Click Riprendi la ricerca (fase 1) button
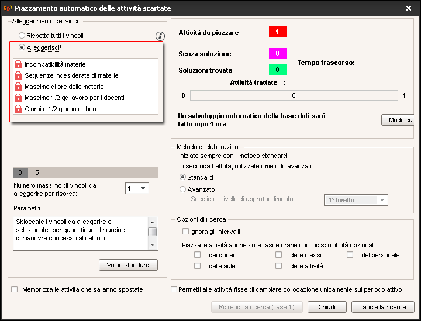This screenshot has width=421, height=321. pyautogui.click(x=257, y=307)
